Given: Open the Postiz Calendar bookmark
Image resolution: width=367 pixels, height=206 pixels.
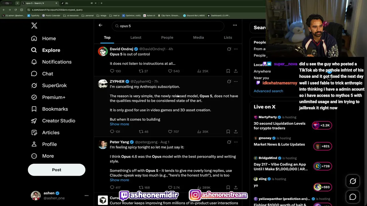Looking at the screenshot, I should coord(52,15).
